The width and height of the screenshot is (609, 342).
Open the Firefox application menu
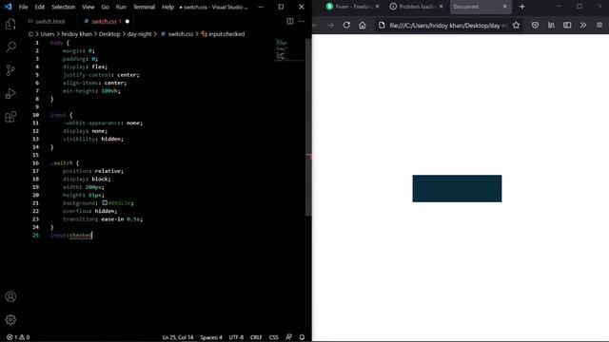599,26
